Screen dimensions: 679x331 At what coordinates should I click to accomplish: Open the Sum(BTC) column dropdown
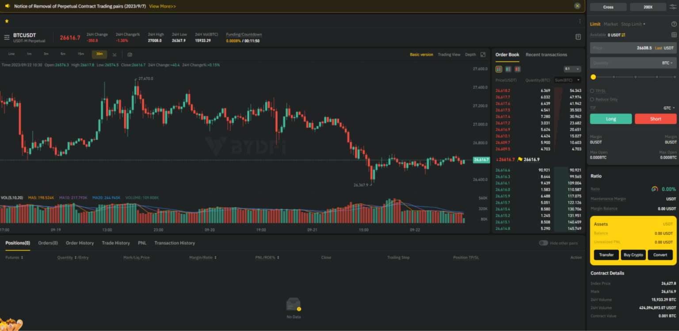click(x=567, y=80)
